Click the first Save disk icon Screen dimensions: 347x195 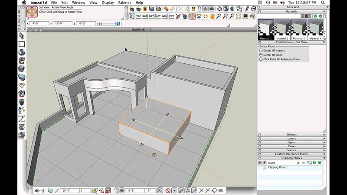pyautogui.click(x=151, y=9)
